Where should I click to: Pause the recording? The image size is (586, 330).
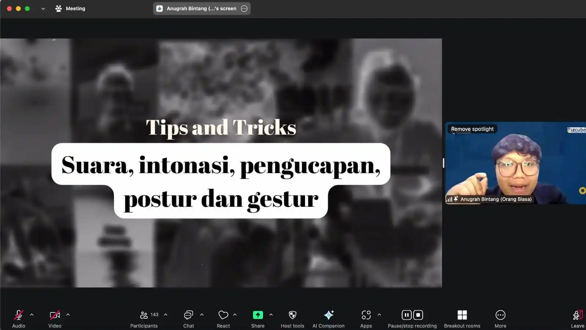407,315
